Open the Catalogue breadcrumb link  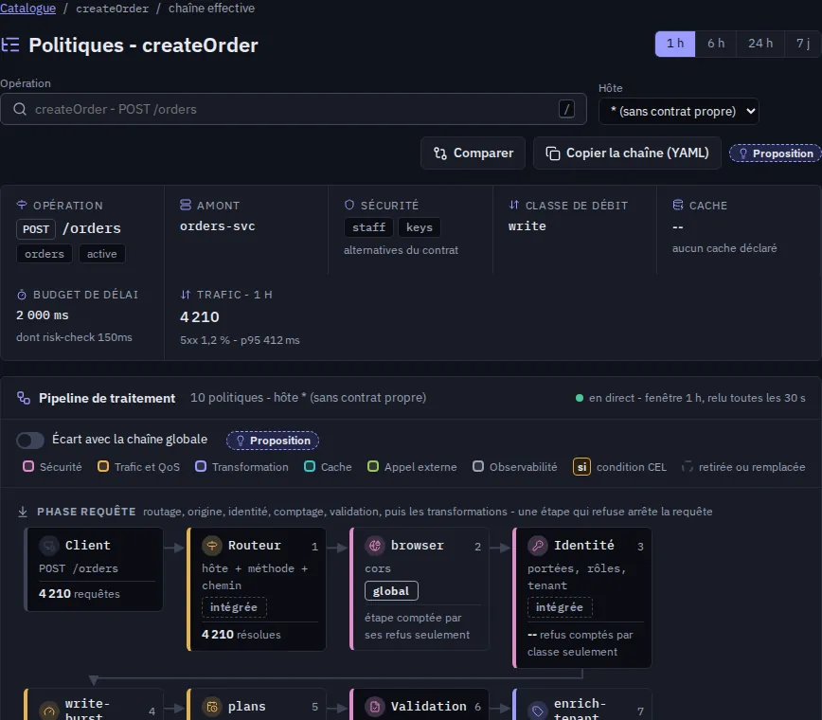(x=27, y=9)
